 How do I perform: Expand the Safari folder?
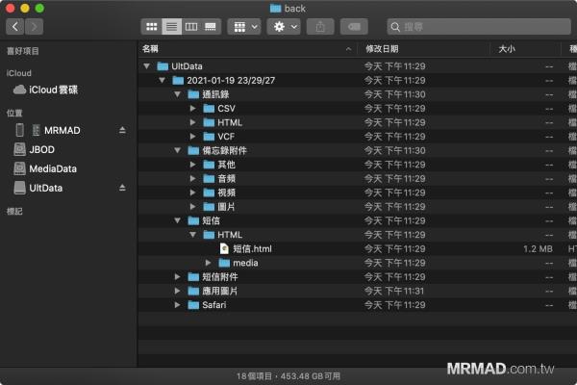[177, 305]
